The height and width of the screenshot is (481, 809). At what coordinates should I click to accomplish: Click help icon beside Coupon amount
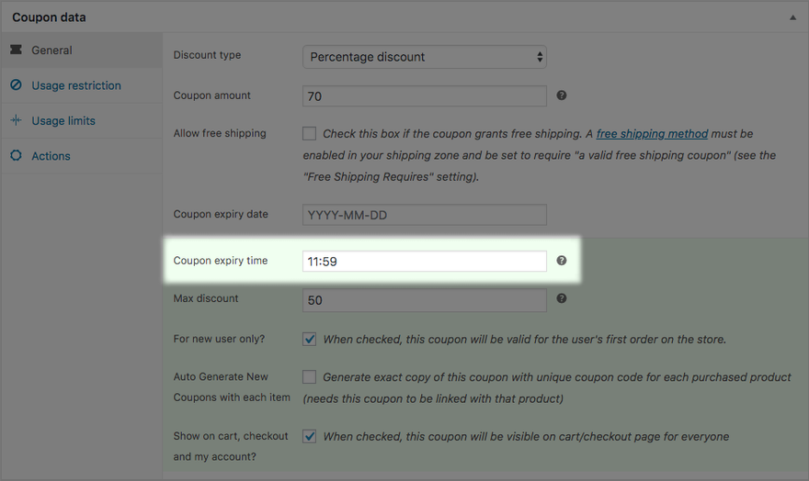tap(561, 95)
